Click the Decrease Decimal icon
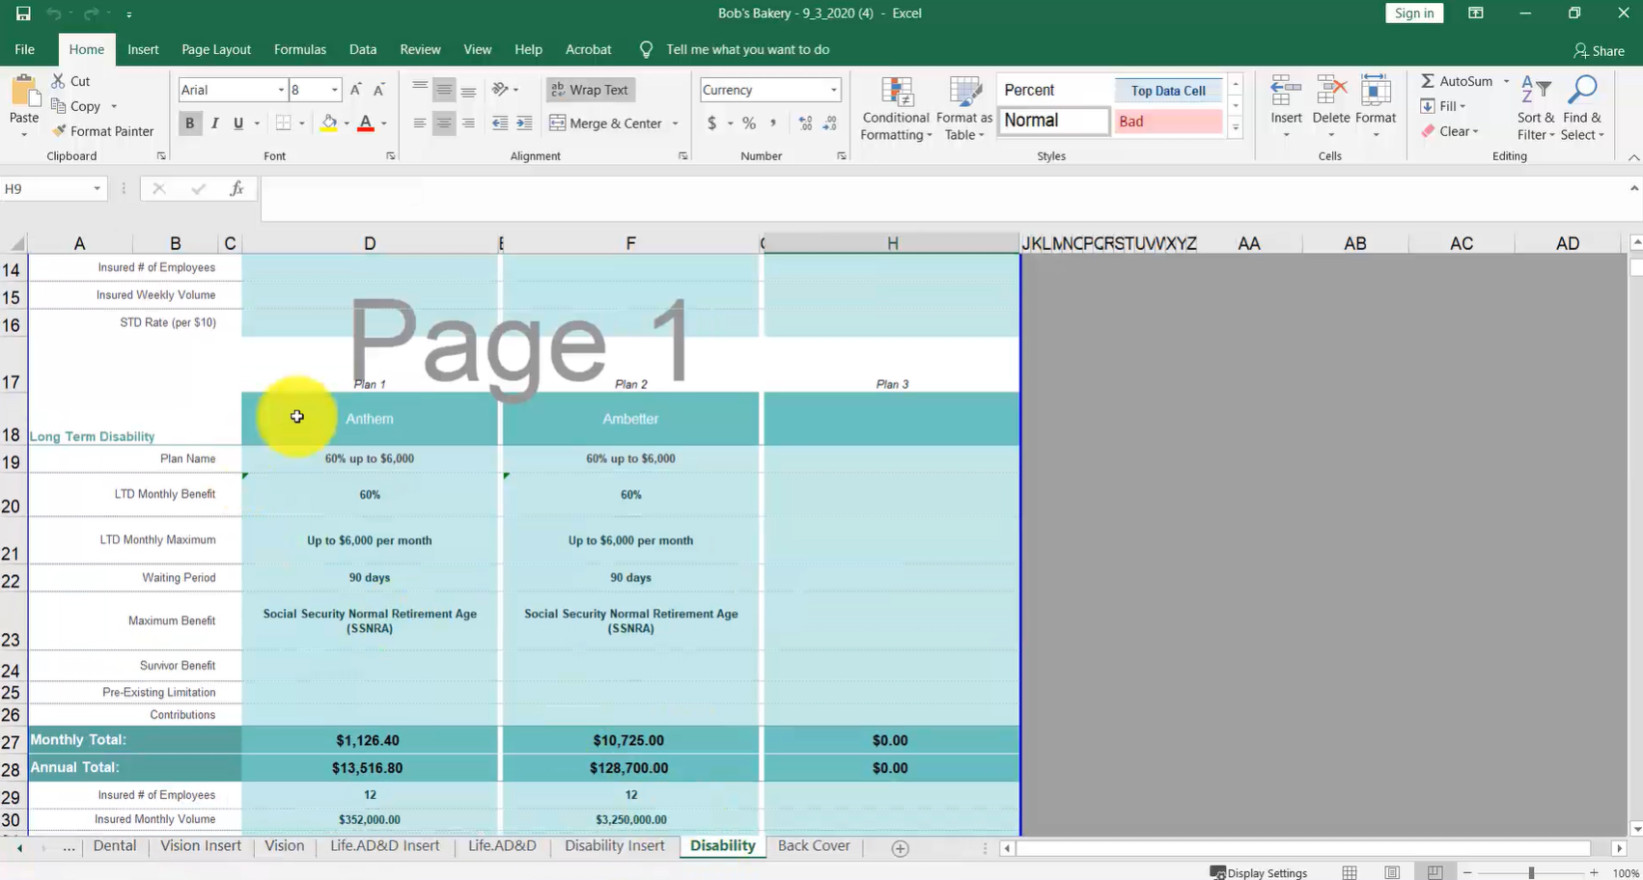This screenshot has height=880, width=1643. coord(830,124)
